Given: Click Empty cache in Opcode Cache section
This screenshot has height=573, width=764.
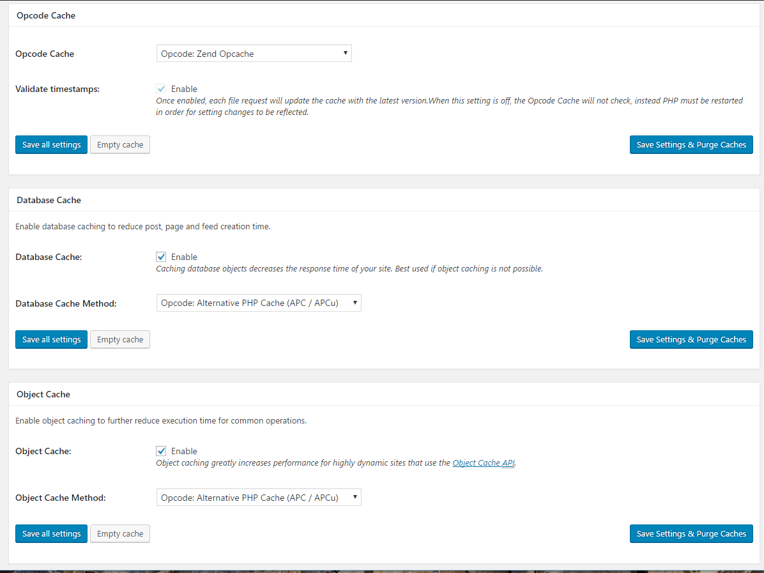Looking at the screenshot, I should (120, 145).
